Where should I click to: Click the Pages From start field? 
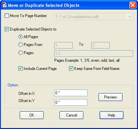click(x=63, y=45)
